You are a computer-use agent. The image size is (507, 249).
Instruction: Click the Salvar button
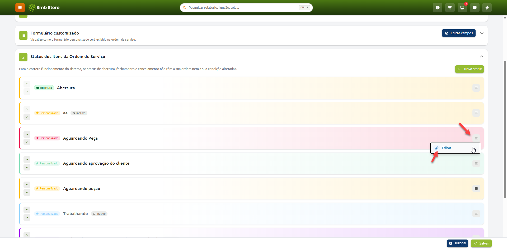pyautogui.click(x=481, y=243)
